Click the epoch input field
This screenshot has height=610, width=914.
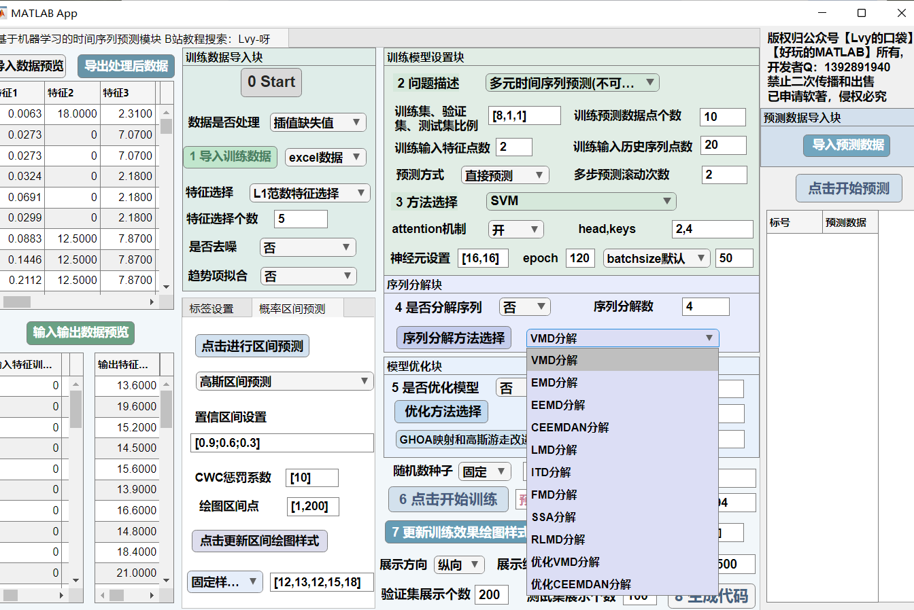(x=579, y=258)
